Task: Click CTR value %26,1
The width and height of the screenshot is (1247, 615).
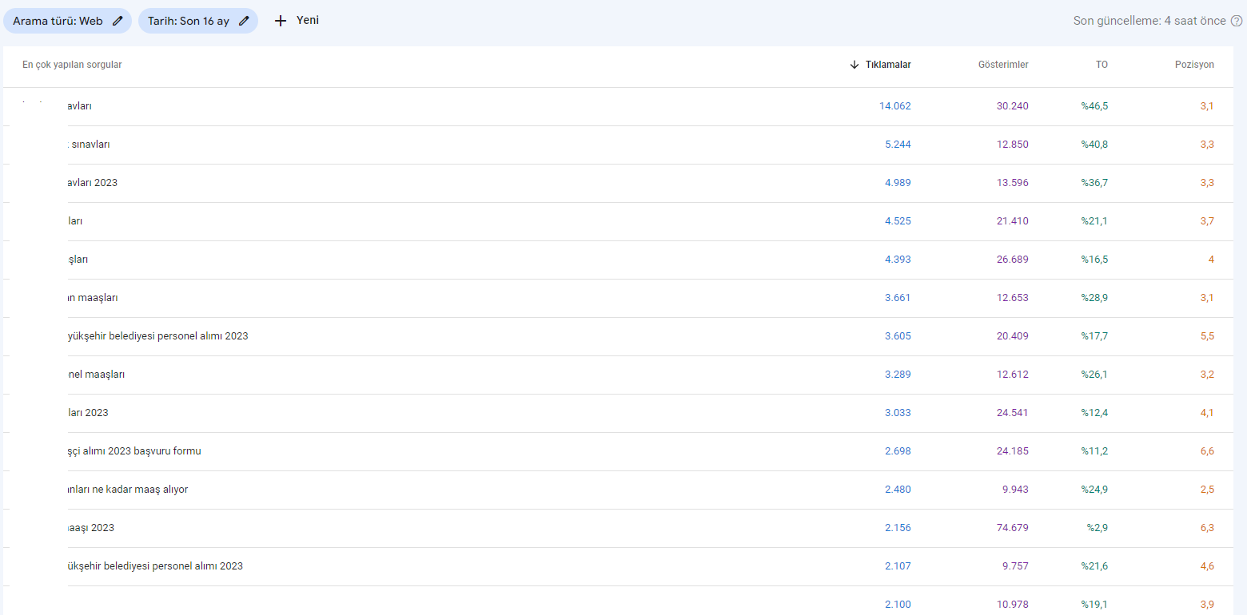Action: pyautogui.click(x=1094, y=375)
